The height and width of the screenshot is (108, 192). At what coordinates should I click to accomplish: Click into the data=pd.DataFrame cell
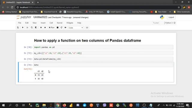point(103,59)
